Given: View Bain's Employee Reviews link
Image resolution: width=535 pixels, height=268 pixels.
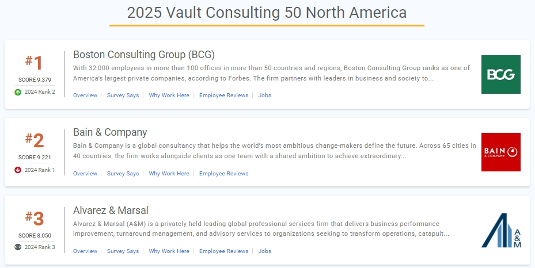Looking at the screenshot, I should (x=224, y=173).
